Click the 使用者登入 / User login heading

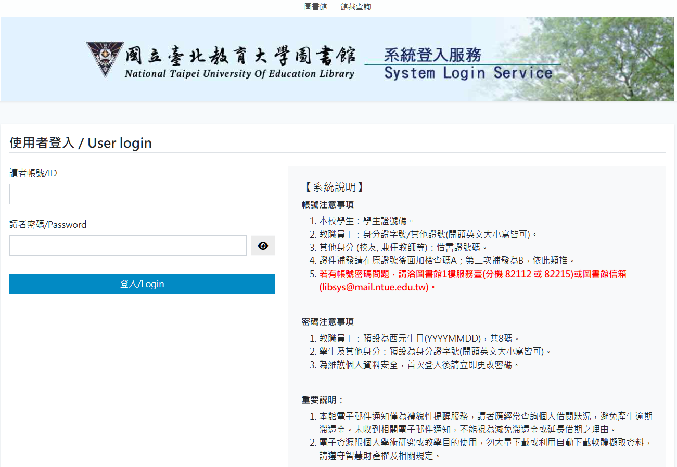pos(81,143)
